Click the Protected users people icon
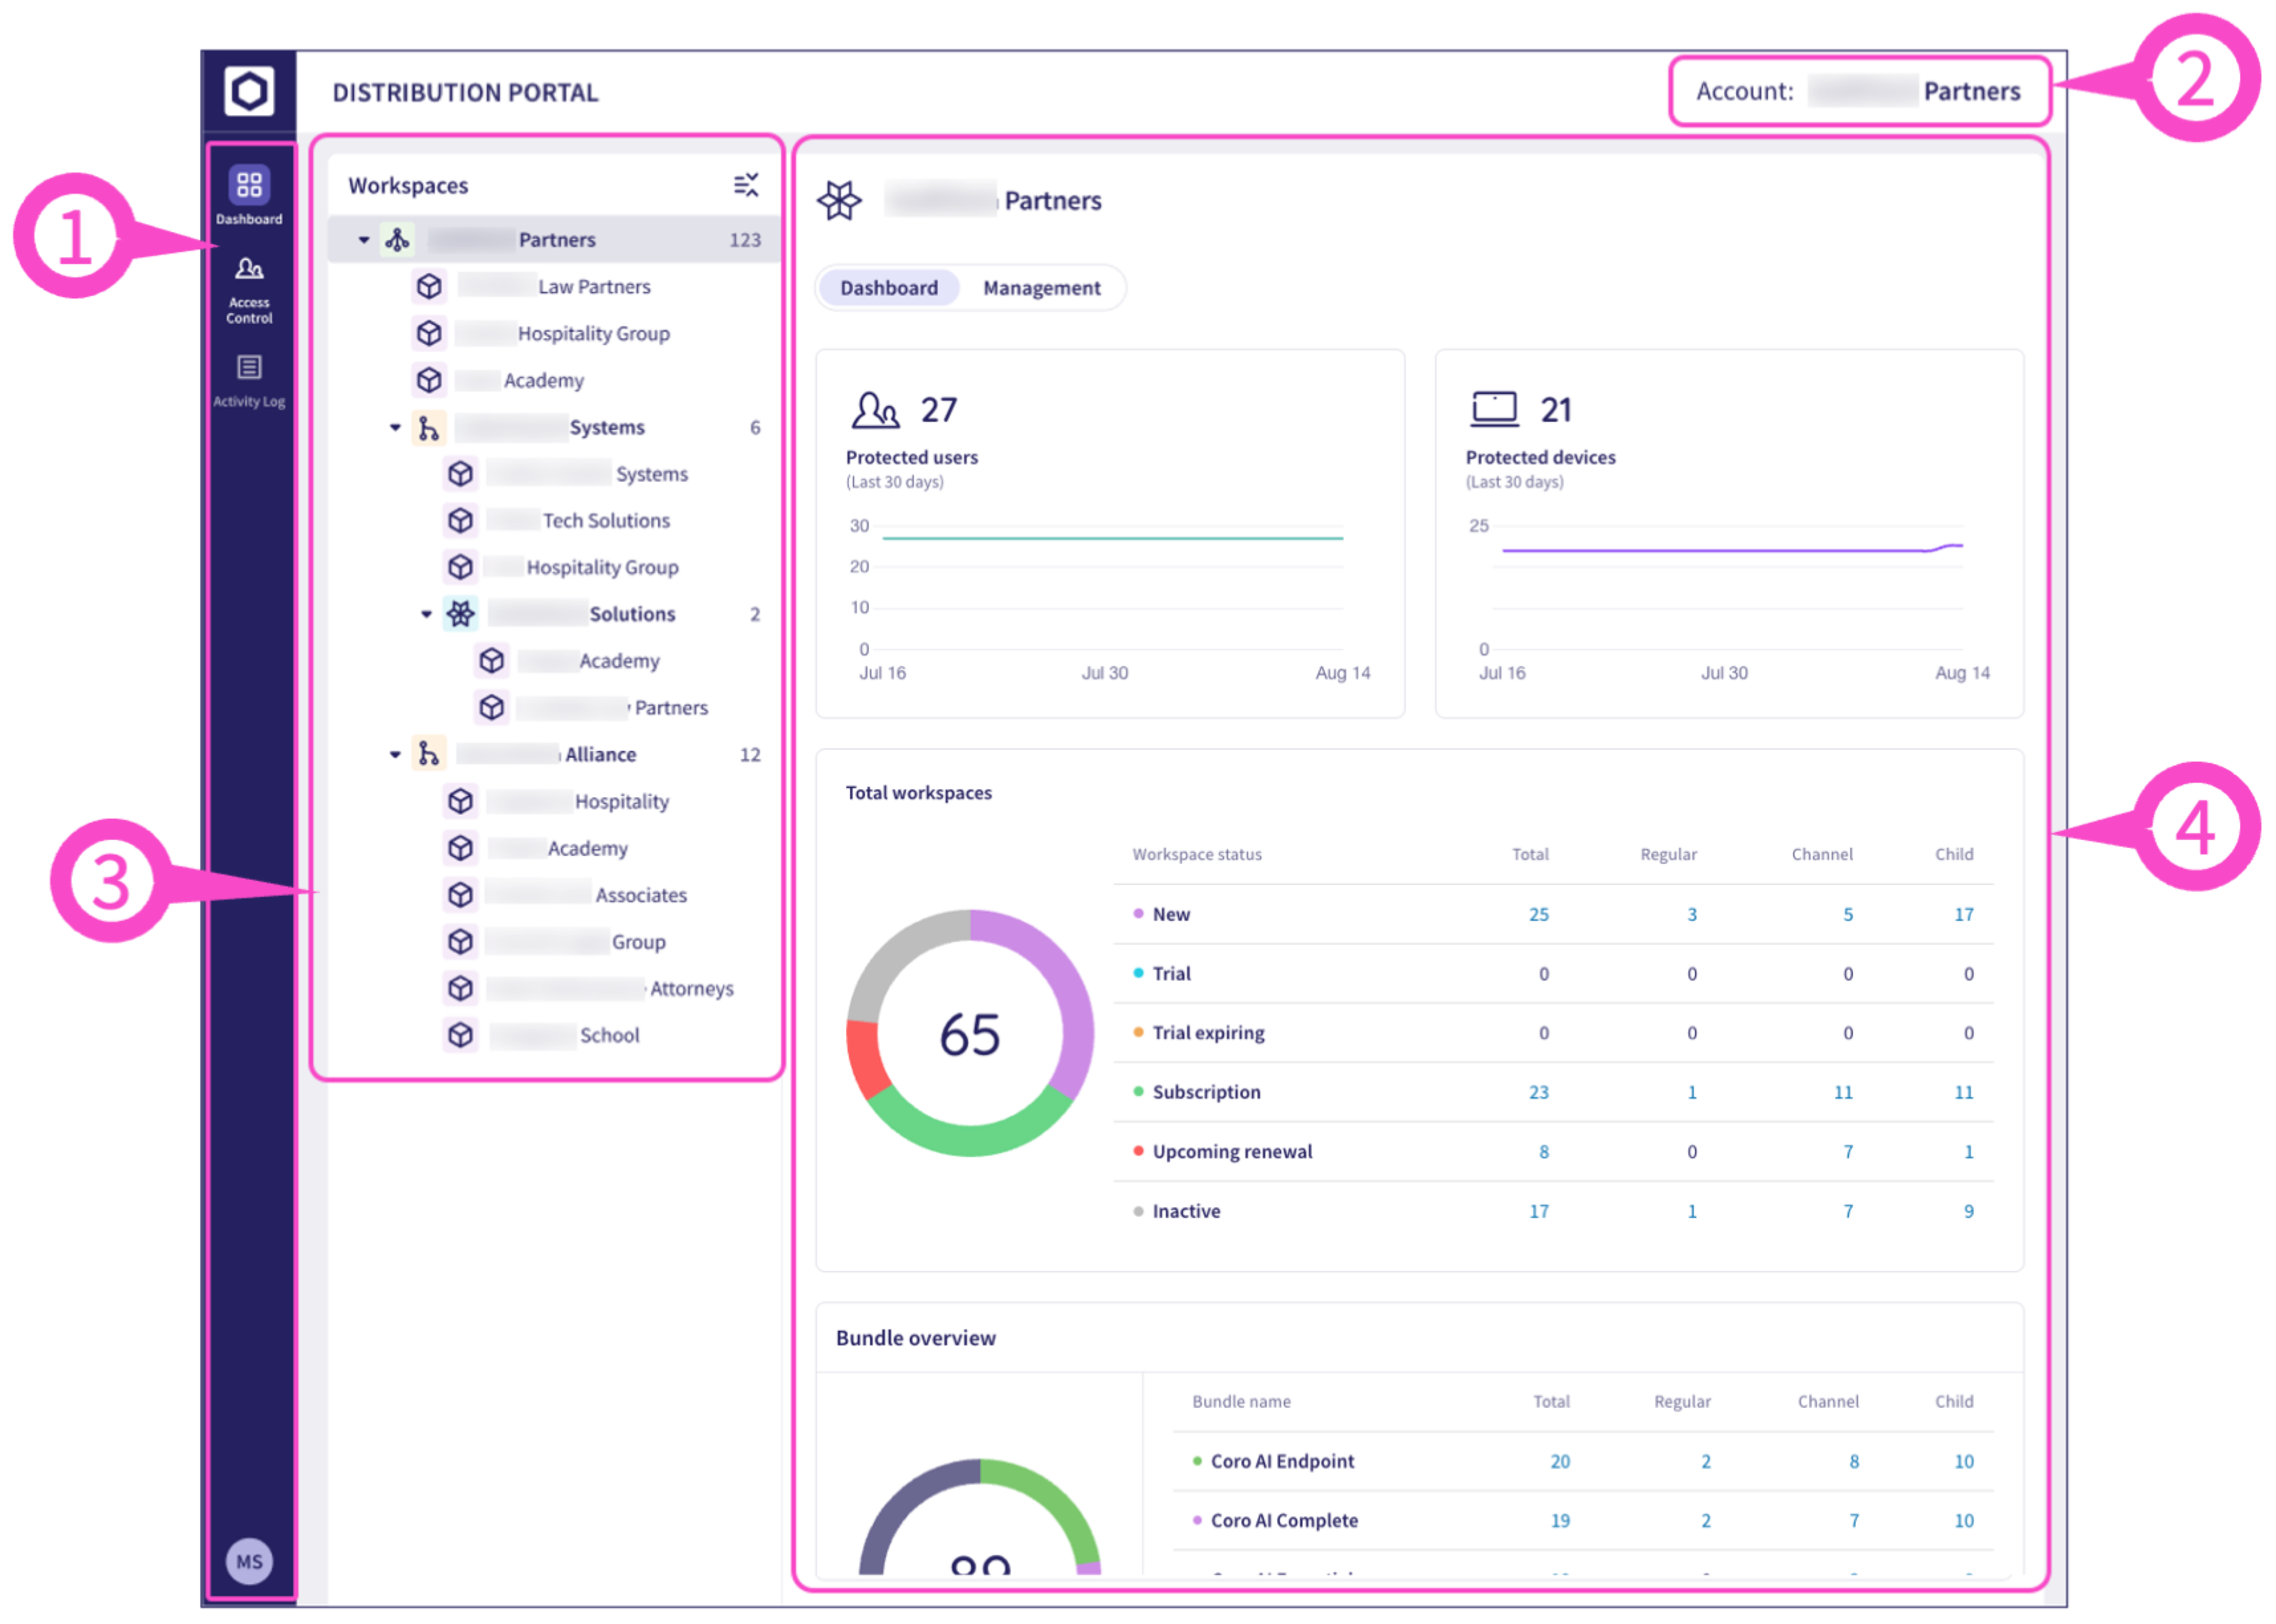This screenshot has height=1624, width=2276. [876, 410]
